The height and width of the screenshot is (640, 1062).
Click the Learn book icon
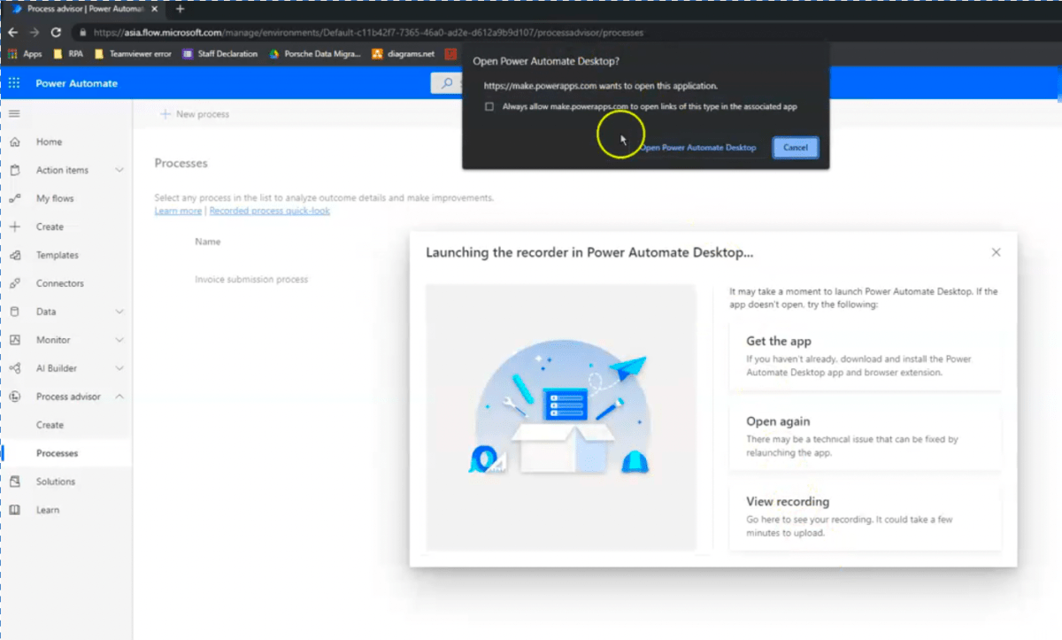(x=15, y=510)
